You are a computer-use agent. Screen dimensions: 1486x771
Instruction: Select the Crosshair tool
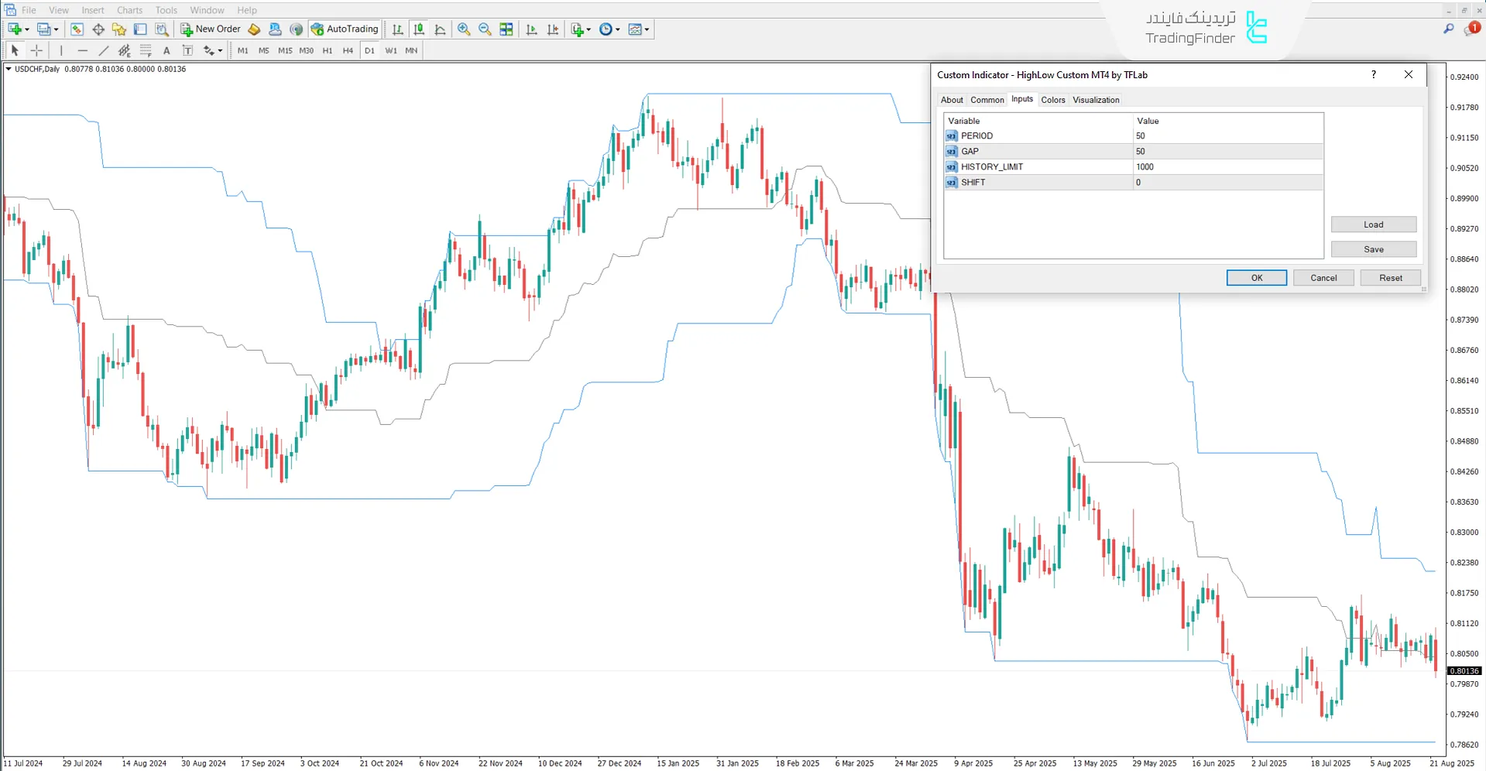tap(36, 50)
